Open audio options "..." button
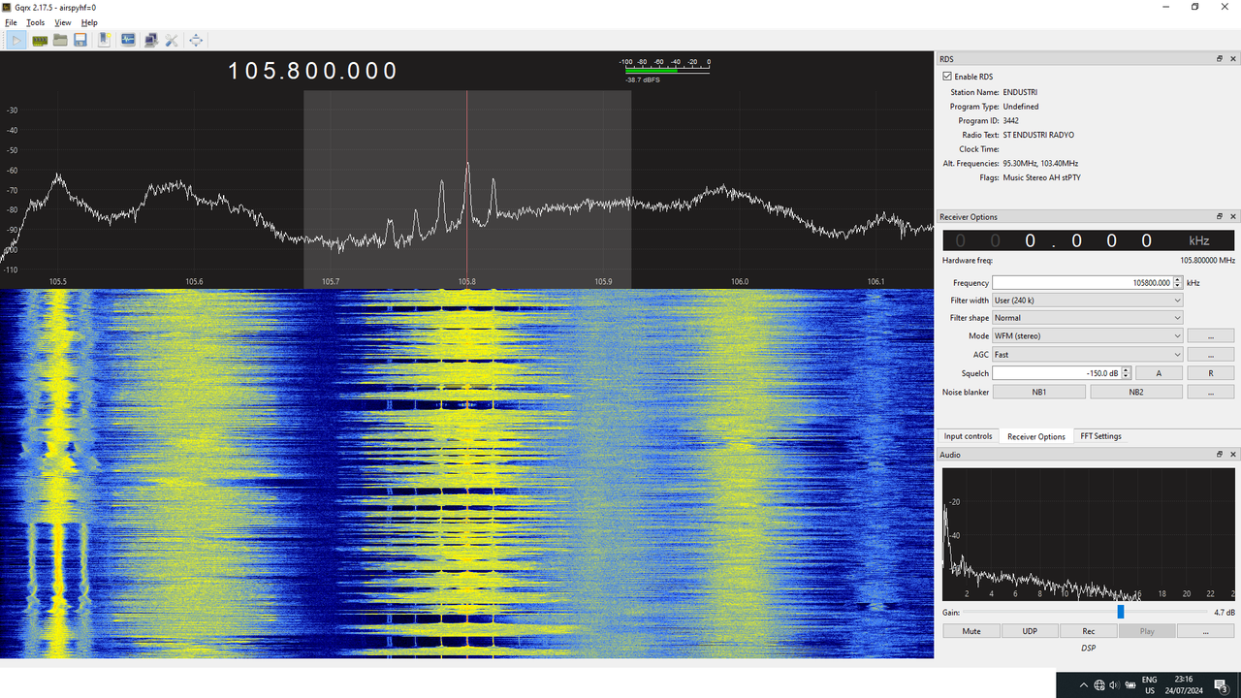 (1206, 631)
